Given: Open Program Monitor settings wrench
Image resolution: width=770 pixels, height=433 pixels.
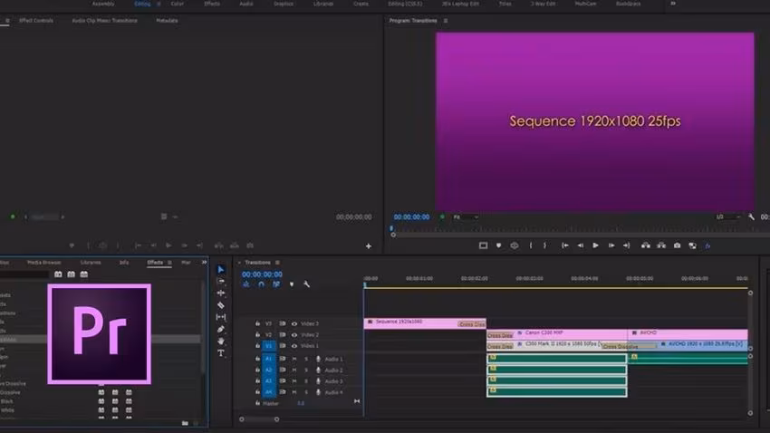Looking at the screenshot, I should coord(751,216).
